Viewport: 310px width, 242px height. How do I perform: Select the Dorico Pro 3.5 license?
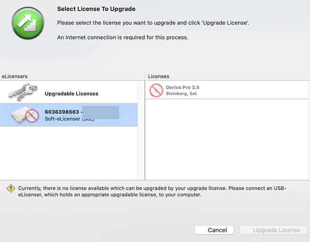[x=227, y=90]
